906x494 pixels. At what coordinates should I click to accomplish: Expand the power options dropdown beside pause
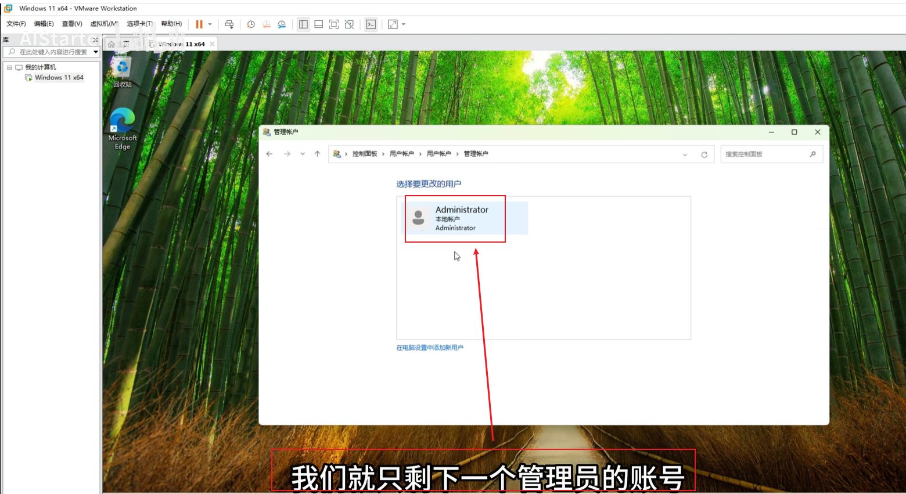[210, 24]
